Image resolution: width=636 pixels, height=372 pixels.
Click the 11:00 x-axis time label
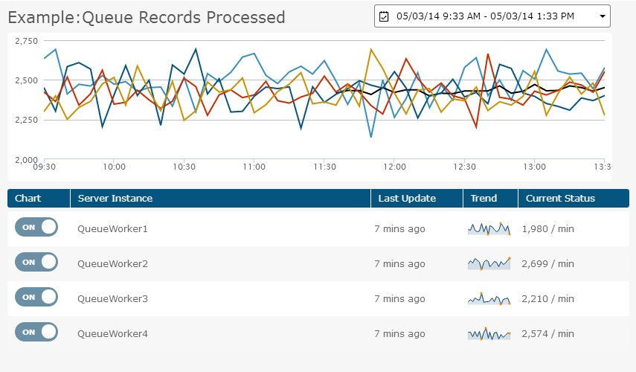(254, 167)
